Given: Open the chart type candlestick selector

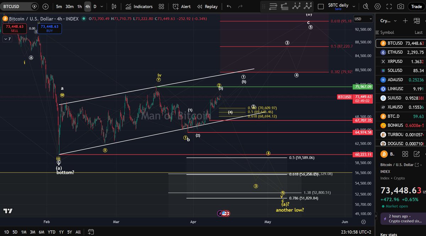Looking at the screenshot, I should pyautogui.click(x=114, y=6).
